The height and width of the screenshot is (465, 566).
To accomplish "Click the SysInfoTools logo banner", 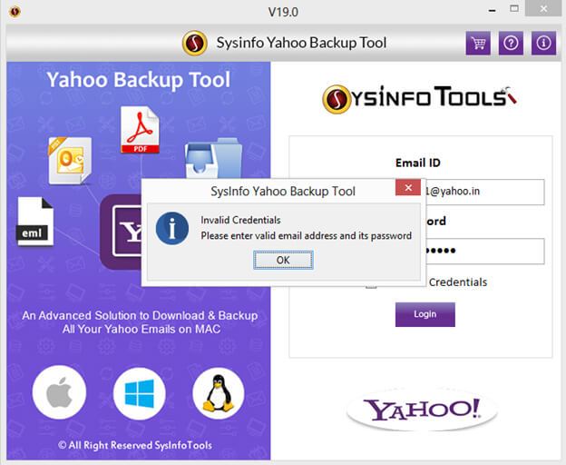I will (419, 99).
